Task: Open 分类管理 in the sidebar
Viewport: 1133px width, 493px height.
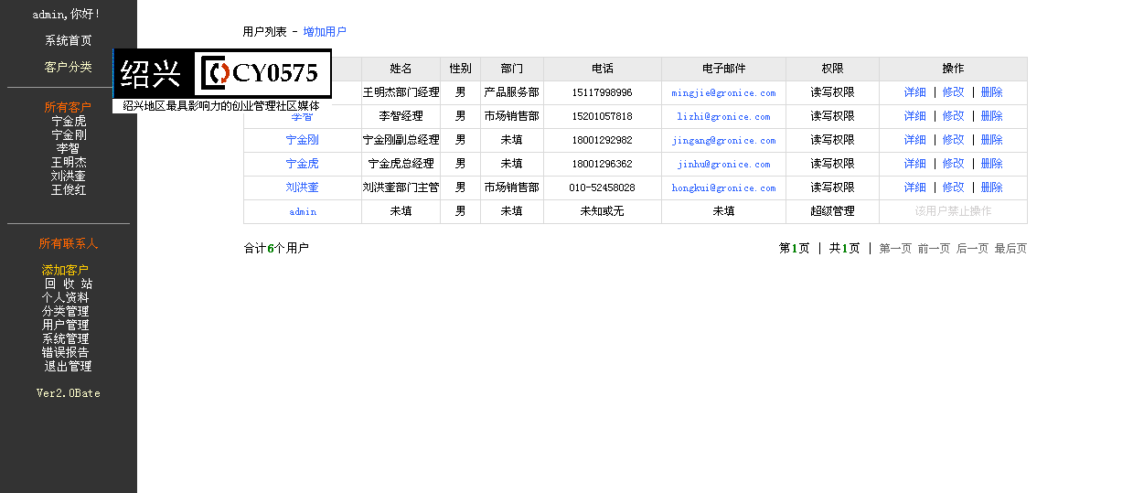Action: point(65,311)
